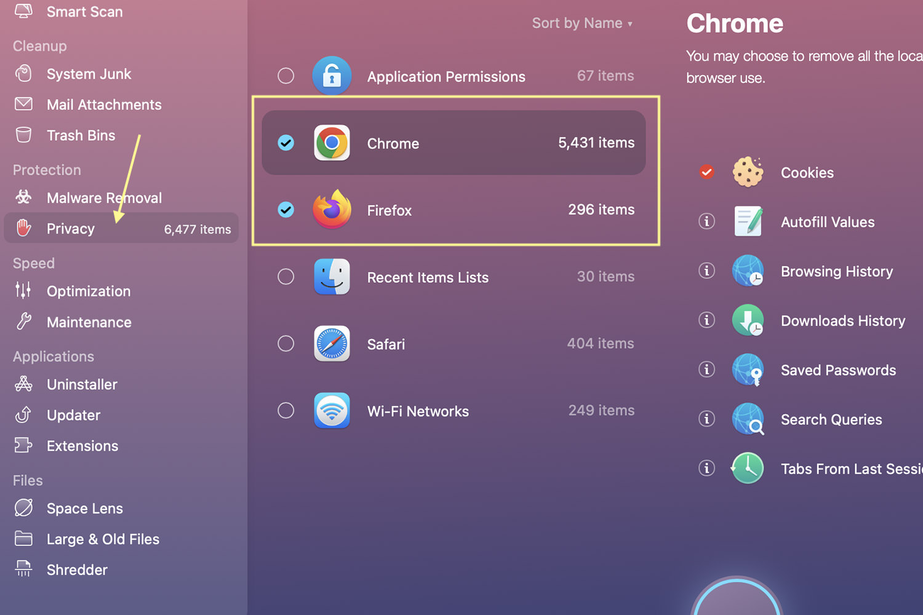Show info for Autofill Values
This screenshot has height=615, width=923.
pyautogui.click(x=706, y=221)
